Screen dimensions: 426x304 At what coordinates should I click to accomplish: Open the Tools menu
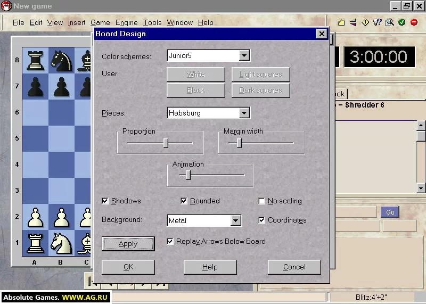pyautogui.click(x=152, y=22)
